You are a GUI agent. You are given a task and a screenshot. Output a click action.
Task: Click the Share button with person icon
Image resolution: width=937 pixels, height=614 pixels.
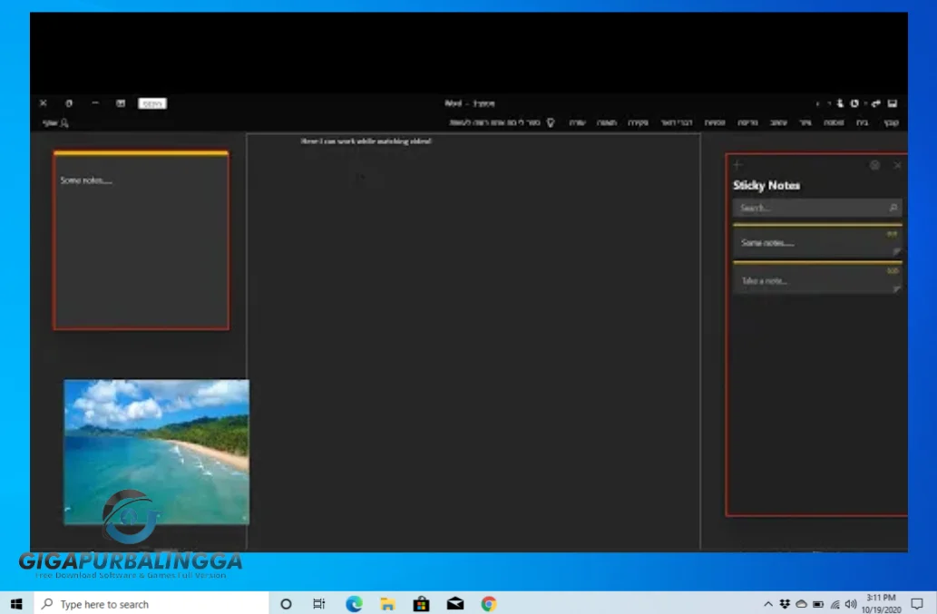56,123
